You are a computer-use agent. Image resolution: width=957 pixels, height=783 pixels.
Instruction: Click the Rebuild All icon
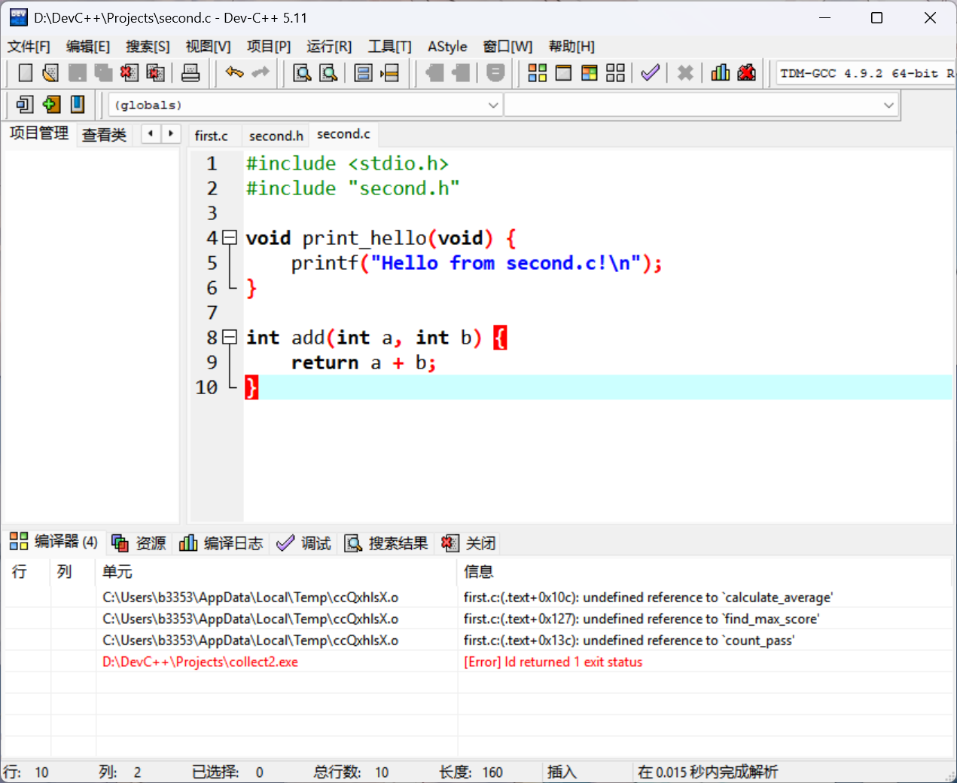(x=615, y=73)
